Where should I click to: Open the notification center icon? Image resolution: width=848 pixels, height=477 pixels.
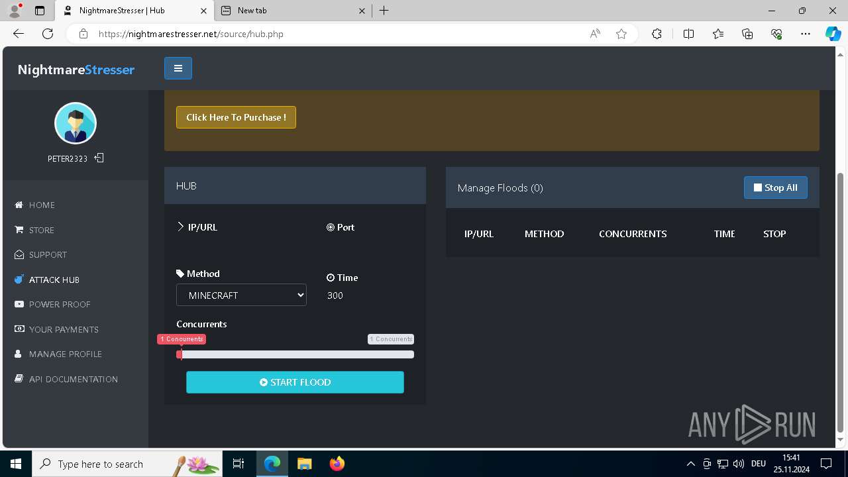(826, 464)
